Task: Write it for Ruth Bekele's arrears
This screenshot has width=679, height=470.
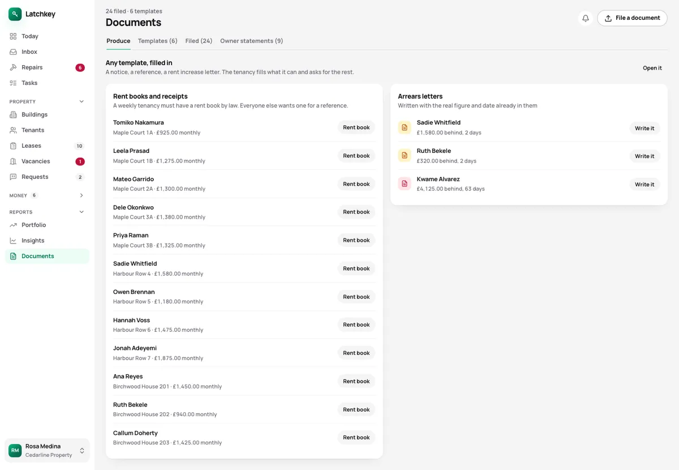Action: (x=644, y=156)
